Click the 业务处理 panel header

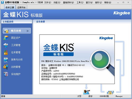40,22
